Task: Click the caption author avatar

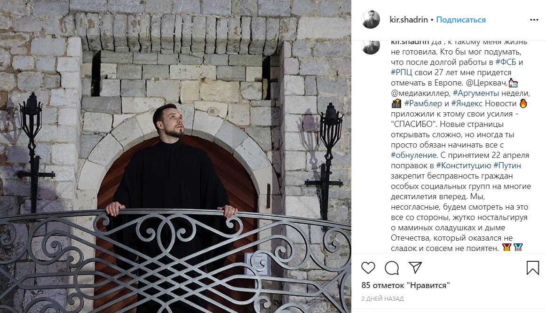Action: tap(371, 47)
